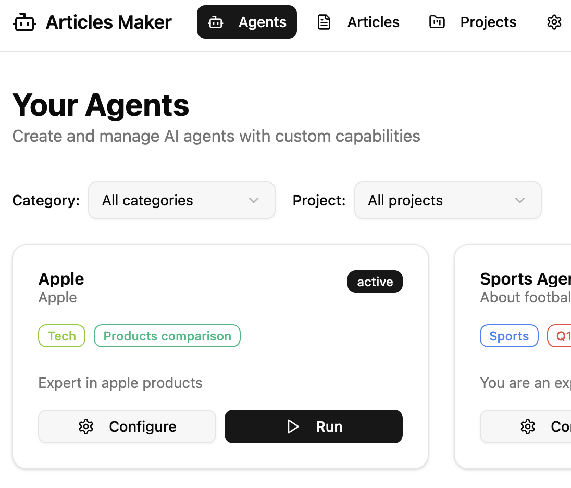Switch to the Articles tab
This screenshot has height=488, width=571.
(373, 22)
